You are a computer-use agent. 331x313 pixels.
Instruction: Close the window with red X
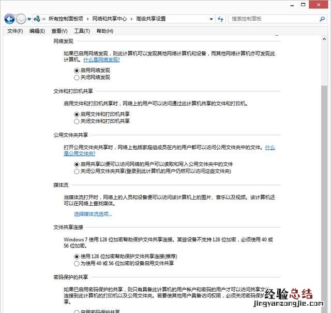[x=319, y=5]
